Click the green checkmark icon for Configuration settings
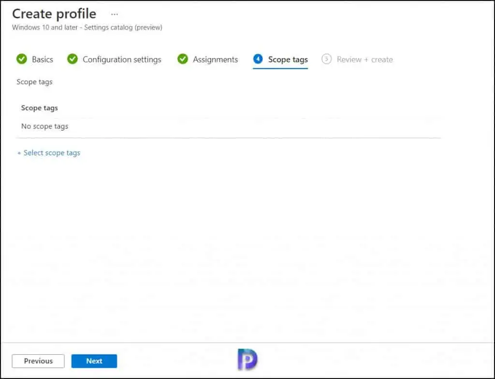This screenshot has height=379, width=495. point(73,59)
